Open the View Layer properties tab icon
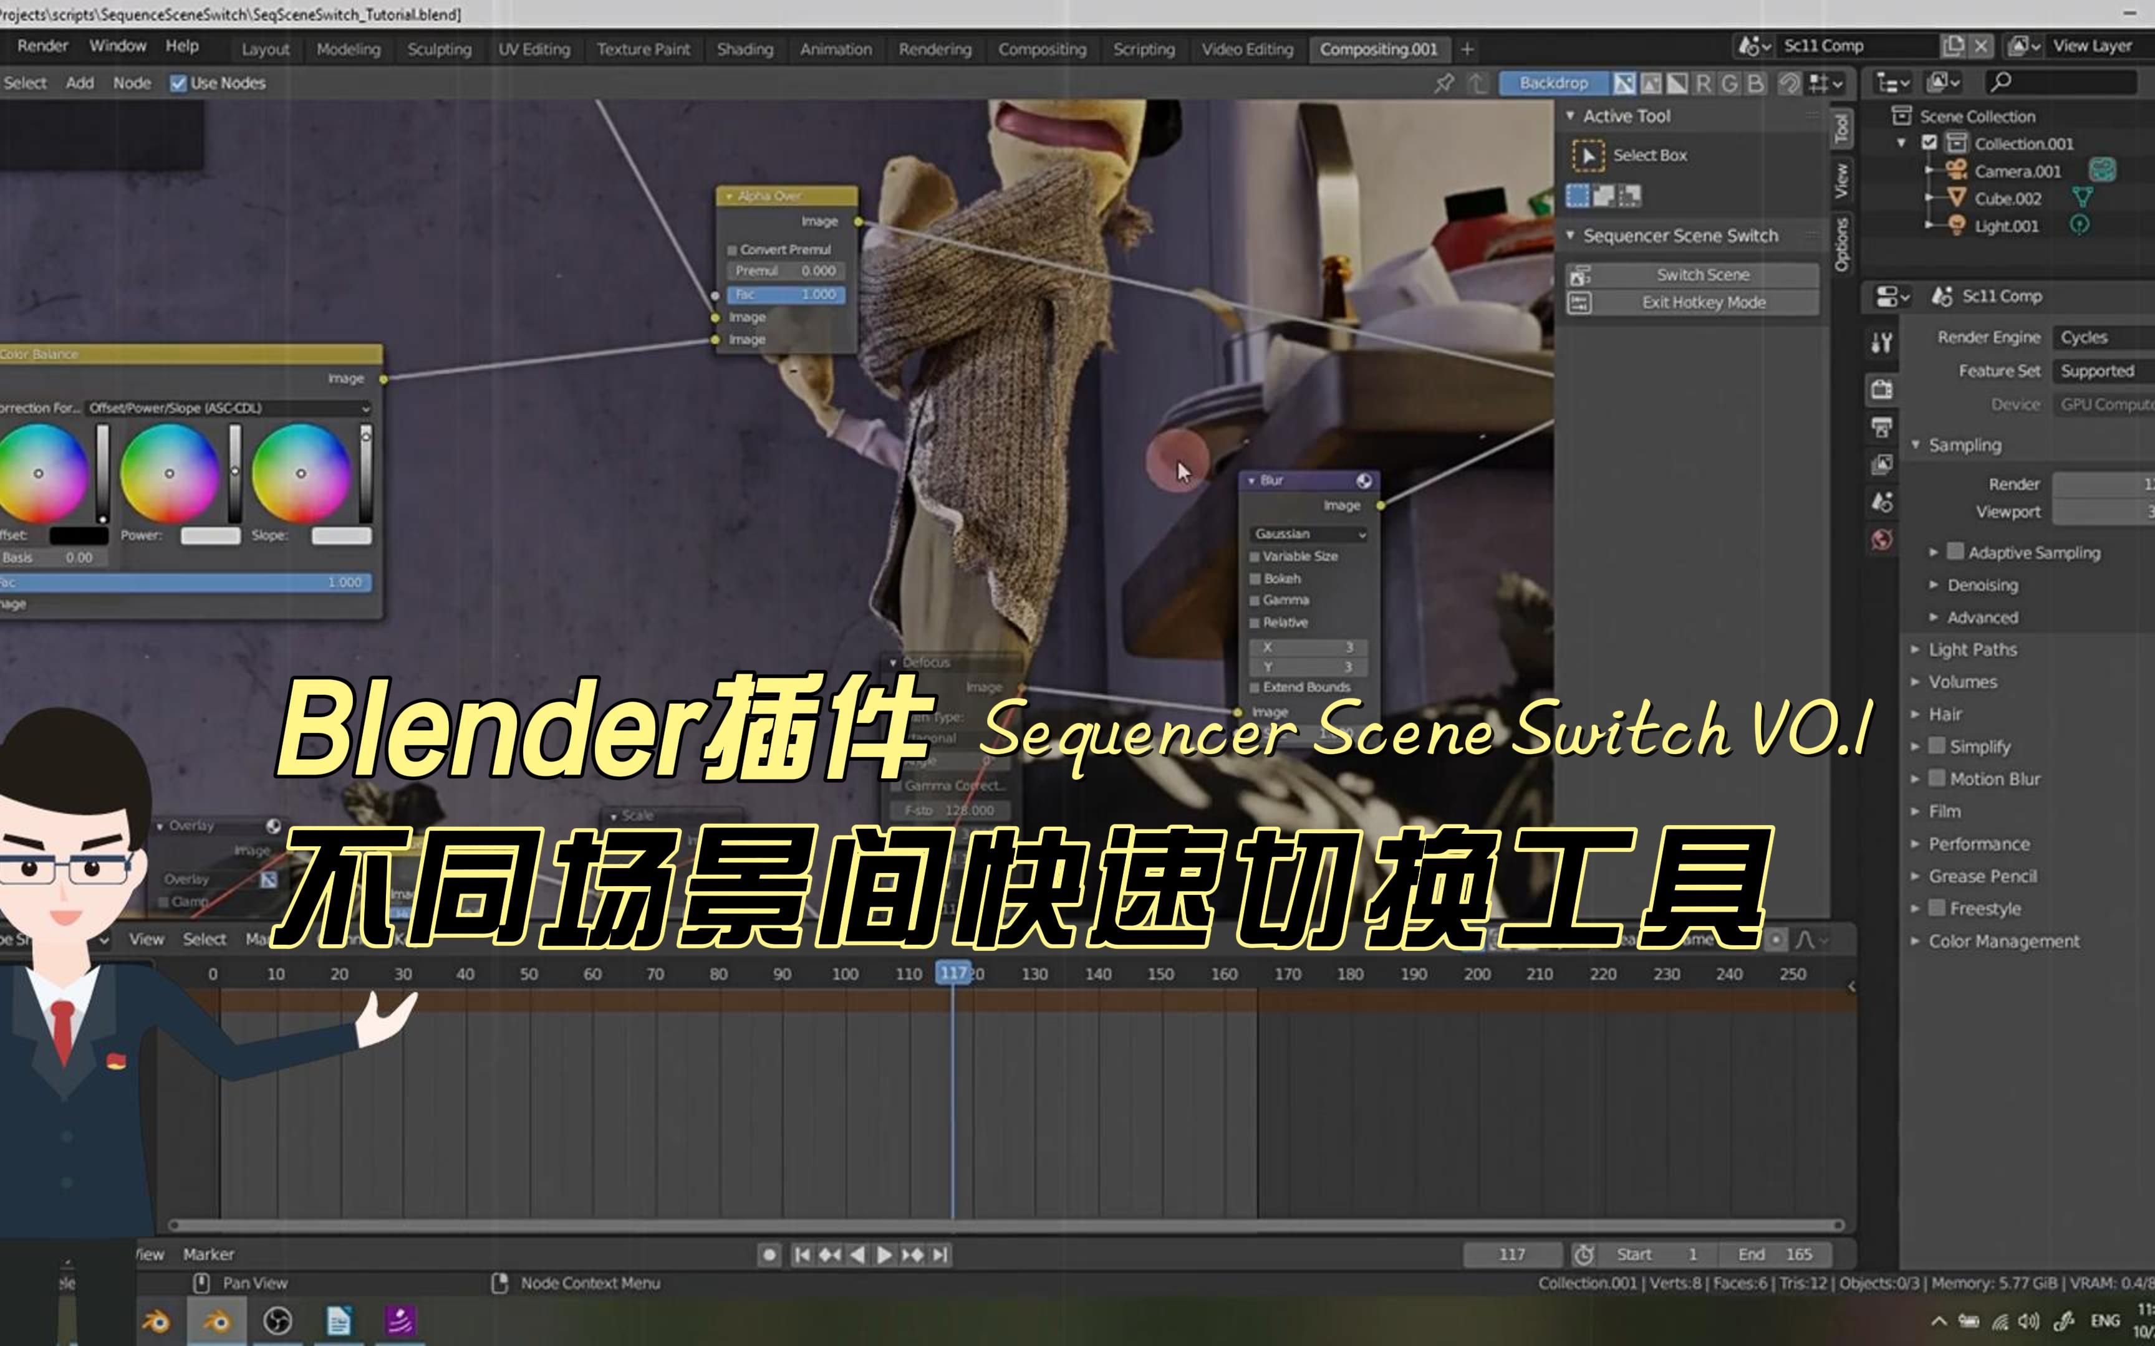 tap(1881, 464)
